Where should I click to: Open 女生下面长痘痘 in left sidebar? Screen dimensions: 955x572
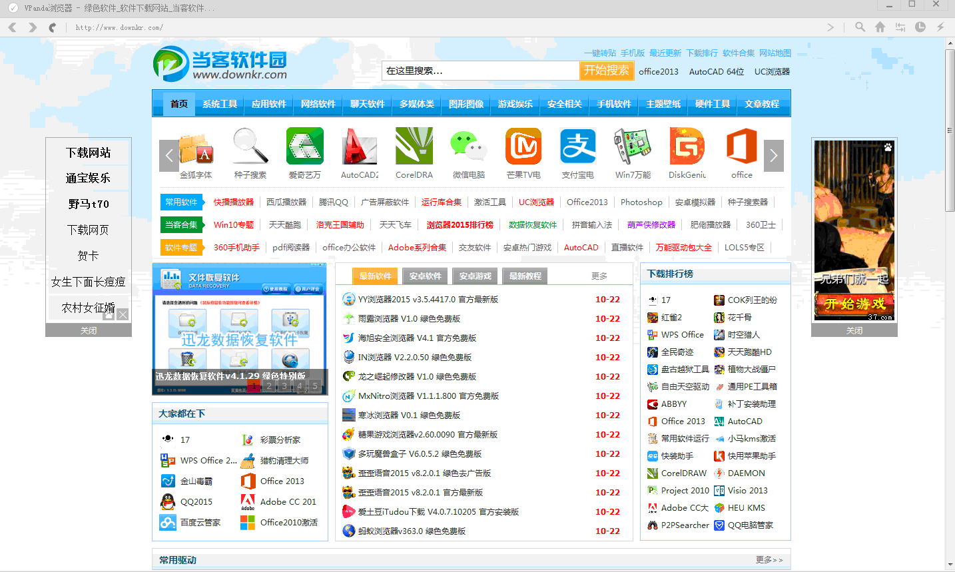tap(89, 282)
